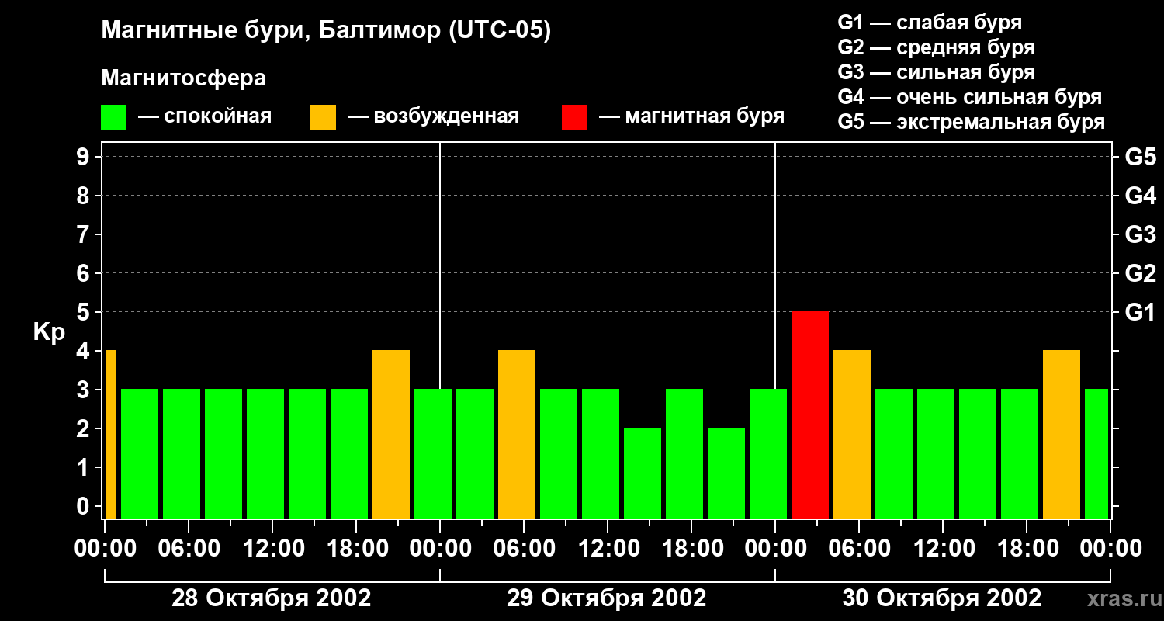The image size is (1164, 621).
Task: Select the orange 19:00–22:00 bar on 28 October
Action: (x=391, y=435)
